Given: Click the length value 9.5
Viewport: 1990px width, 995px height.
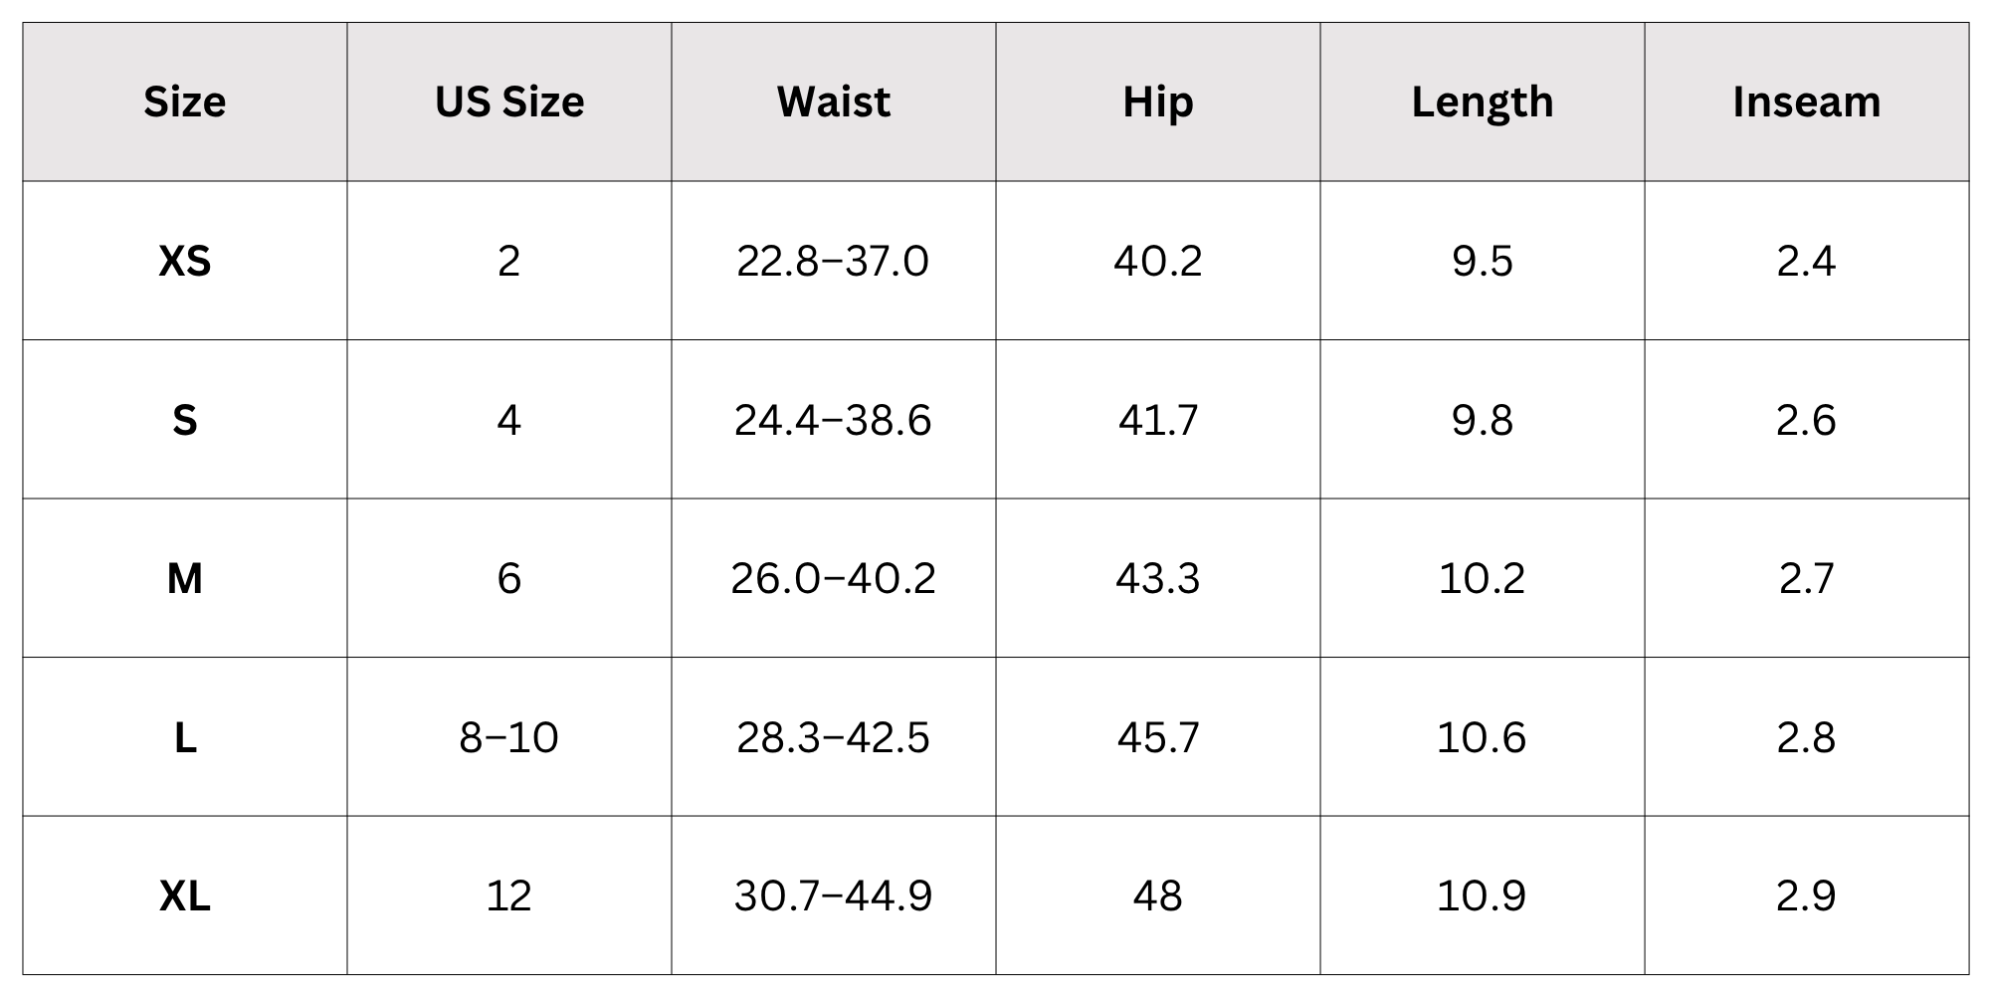Looking at the screenshot, I should pos(1483,261).
